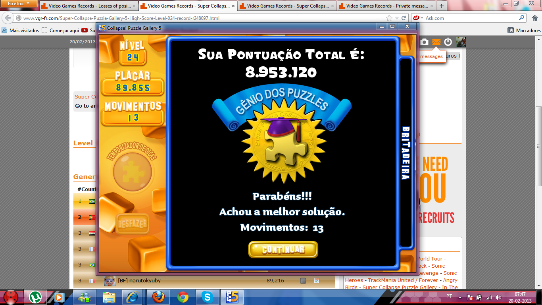
Task: Click the orange messages envelope icon
Action: (436, 42)
